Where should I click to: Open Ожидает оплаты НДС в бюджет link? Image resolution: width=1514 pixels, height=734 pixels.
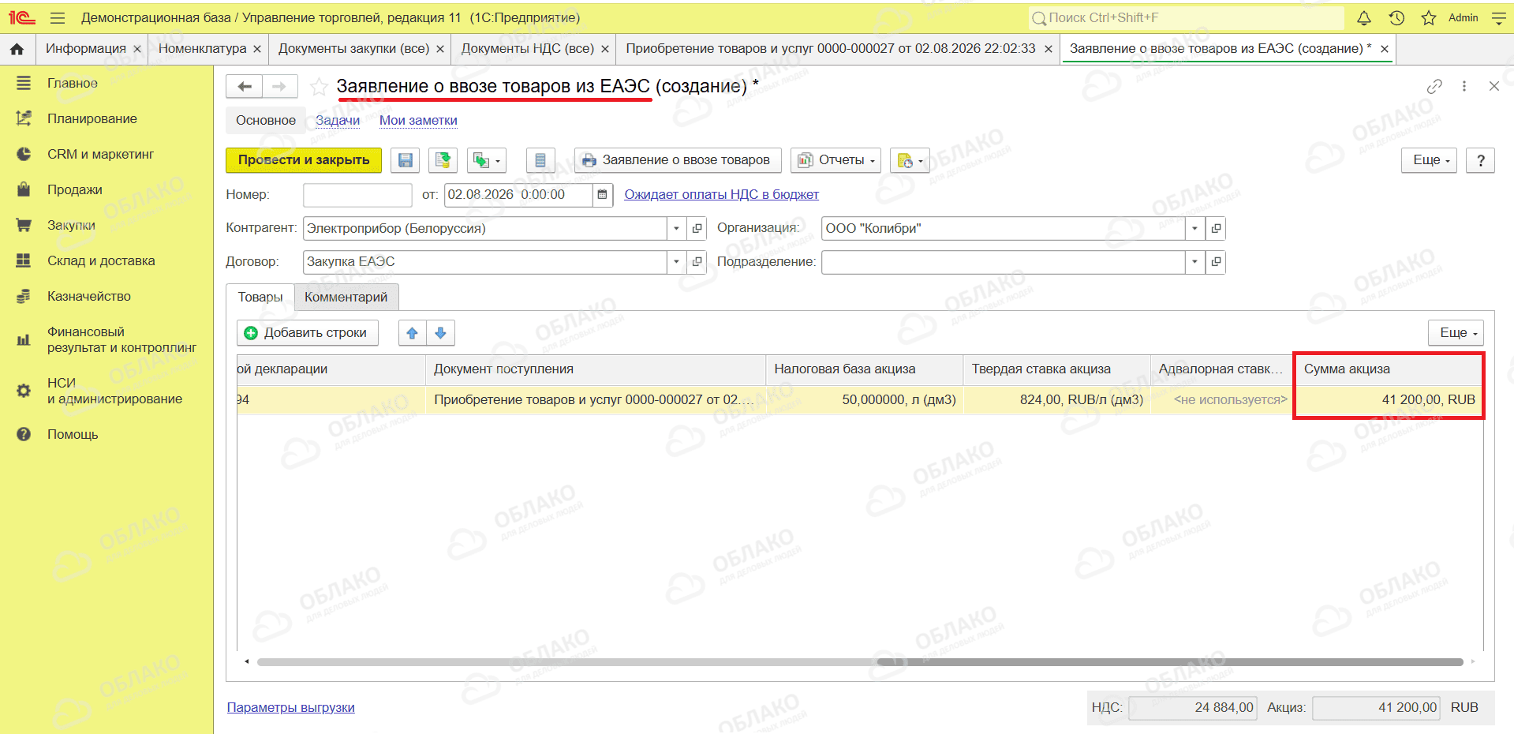tap(722, 195)
